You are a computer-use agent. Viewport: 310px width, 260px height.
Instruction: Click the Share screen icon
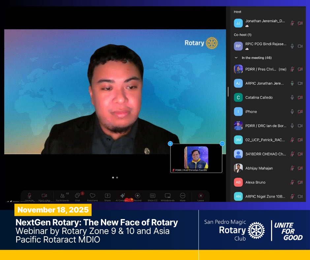click(108, 196)
